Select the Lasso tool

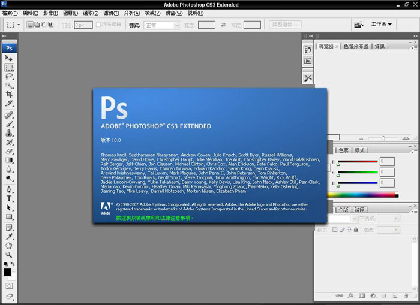click(9, 76)
